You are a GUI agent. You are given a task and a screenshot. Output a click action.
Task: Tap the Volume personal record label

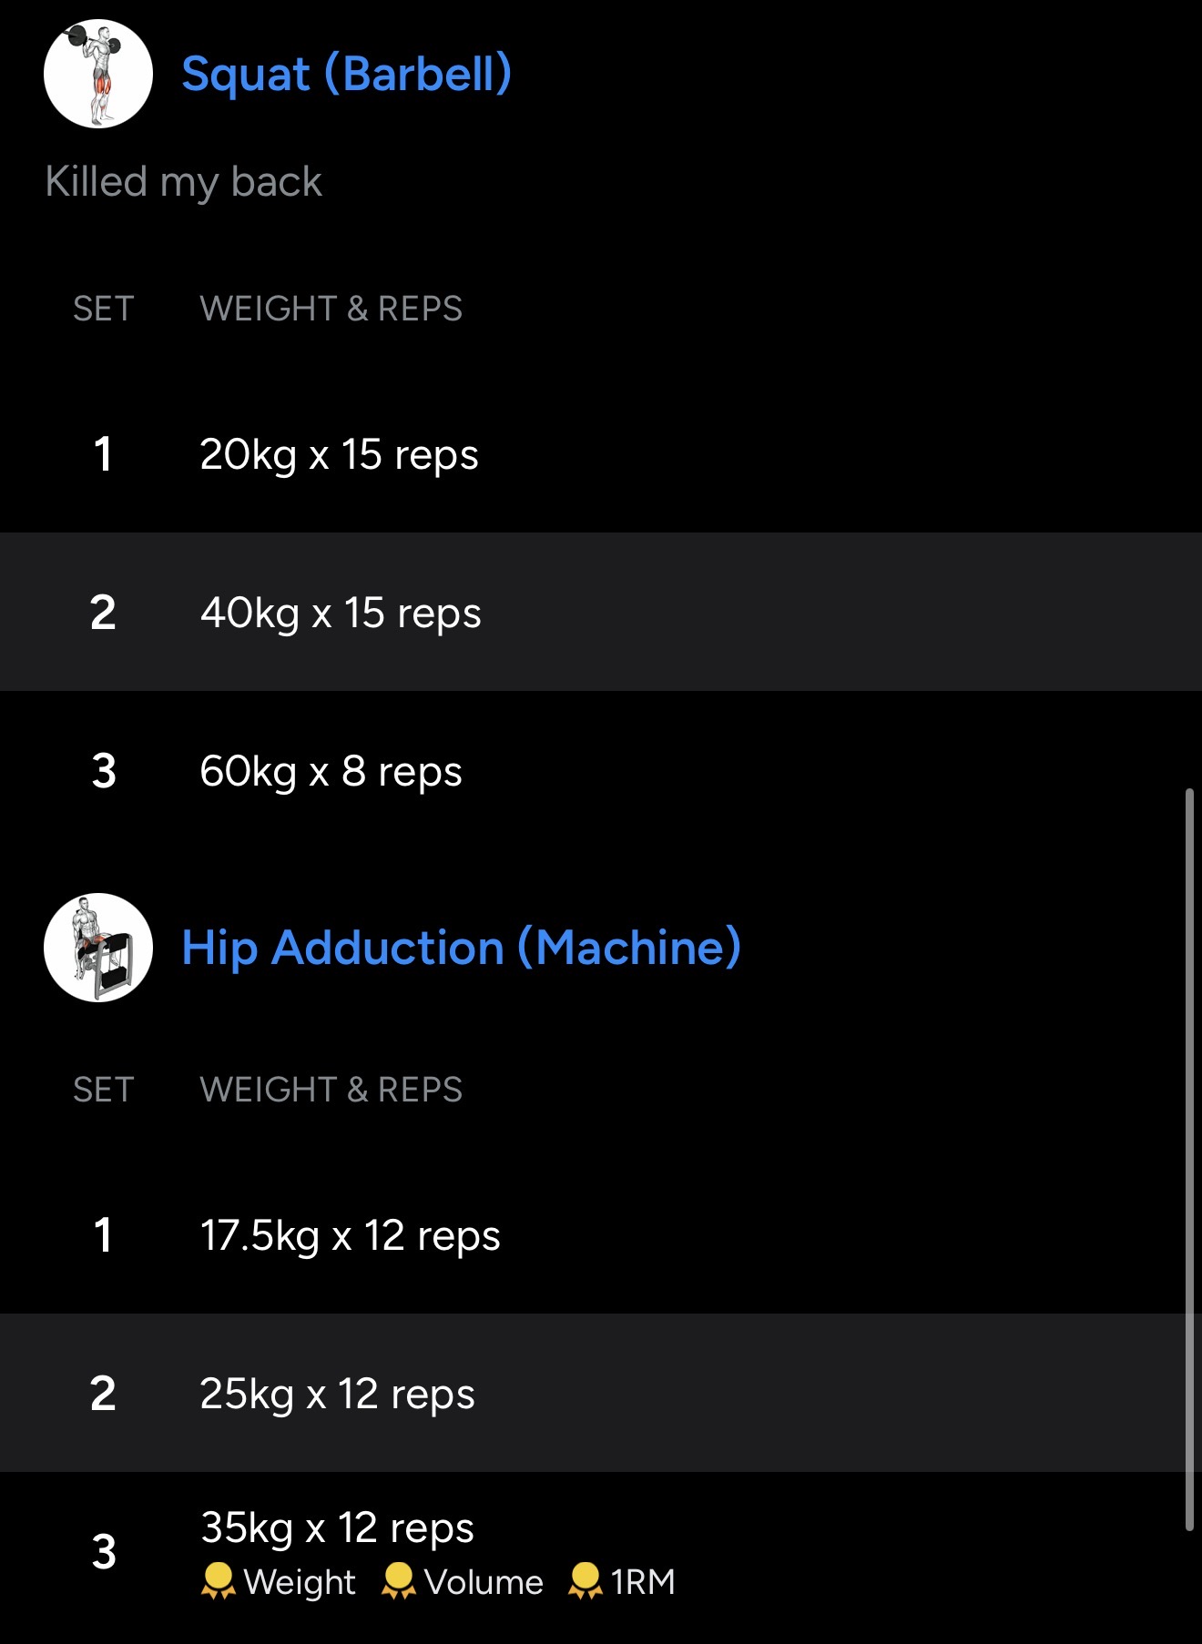tap(484, 1582)
